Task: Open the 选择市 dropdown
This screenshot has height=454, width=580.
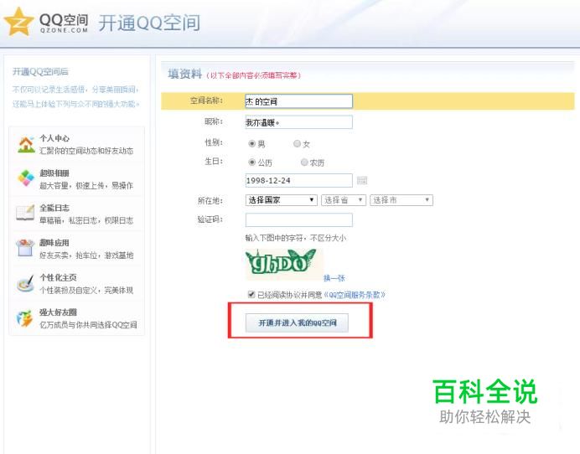Action: [401, 200]
